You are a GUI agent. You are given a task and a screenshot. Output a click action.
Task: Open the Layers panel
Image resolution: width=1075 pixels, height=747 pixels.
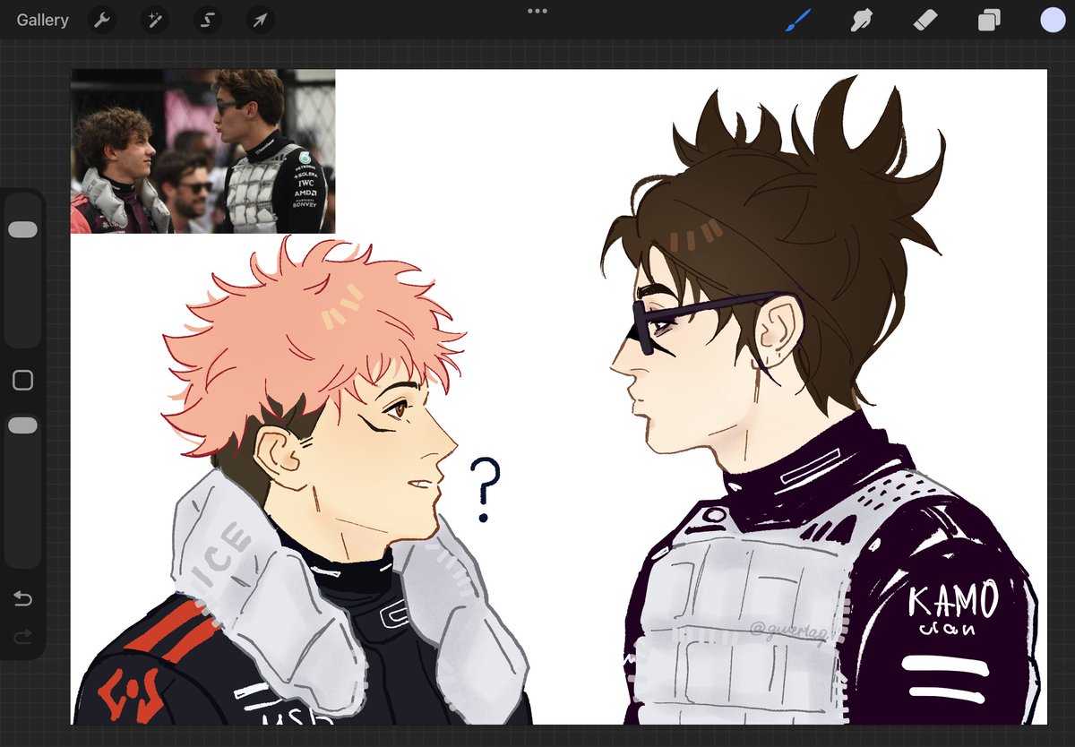(x=989, y=20)
